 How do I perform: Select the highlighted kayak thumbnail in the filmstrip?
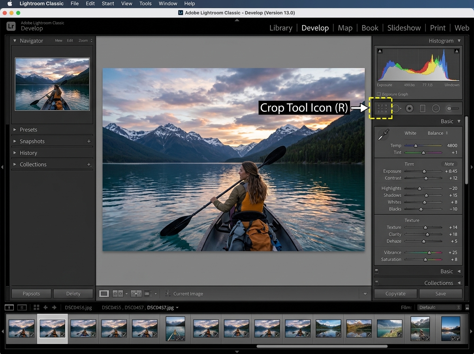click(x=53, y=328)
